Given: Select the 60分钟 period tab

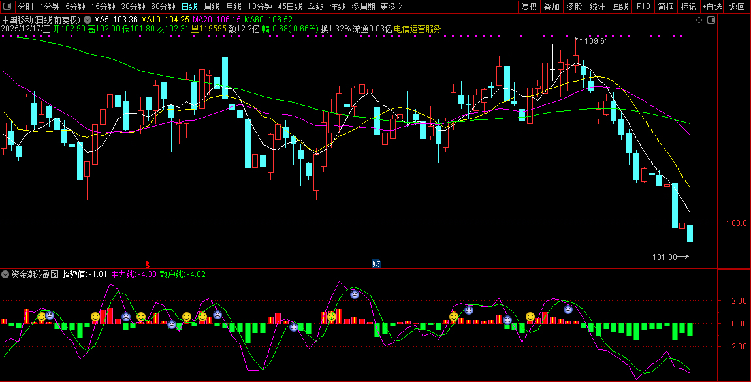Looking at the screenshot, I should (x=163, y=7).
